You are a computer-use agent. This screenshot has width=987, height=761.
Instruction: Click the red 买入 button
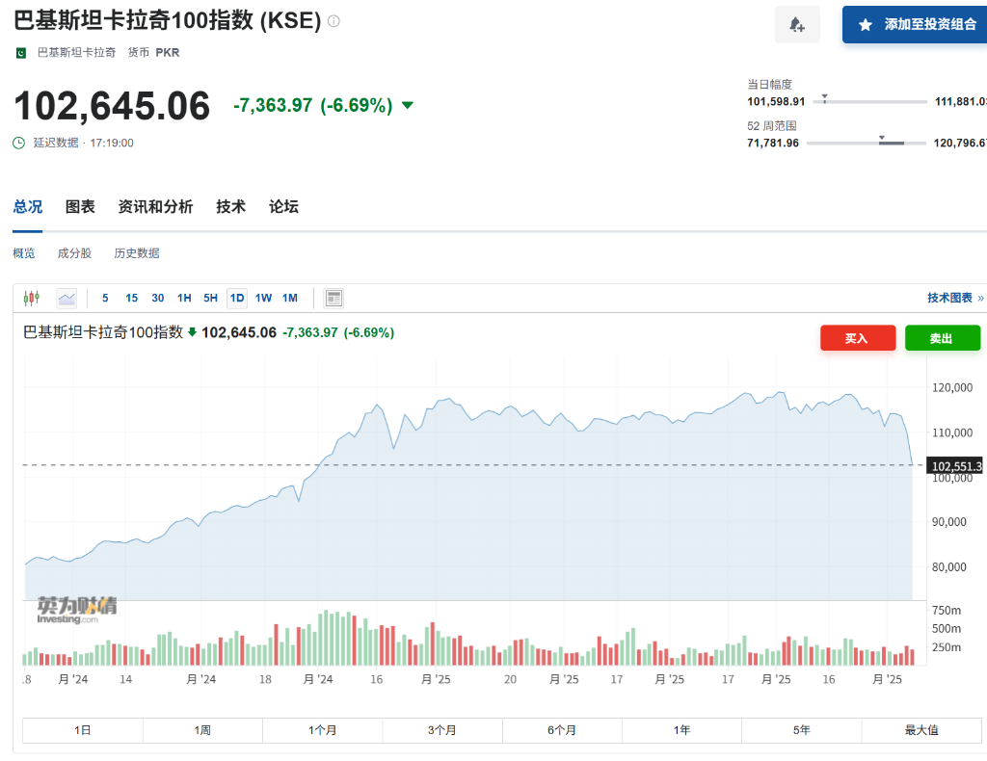[857, 338]
